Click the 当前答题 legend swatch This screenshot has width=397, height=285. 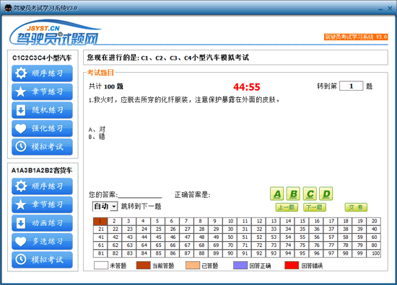point(144,266)
